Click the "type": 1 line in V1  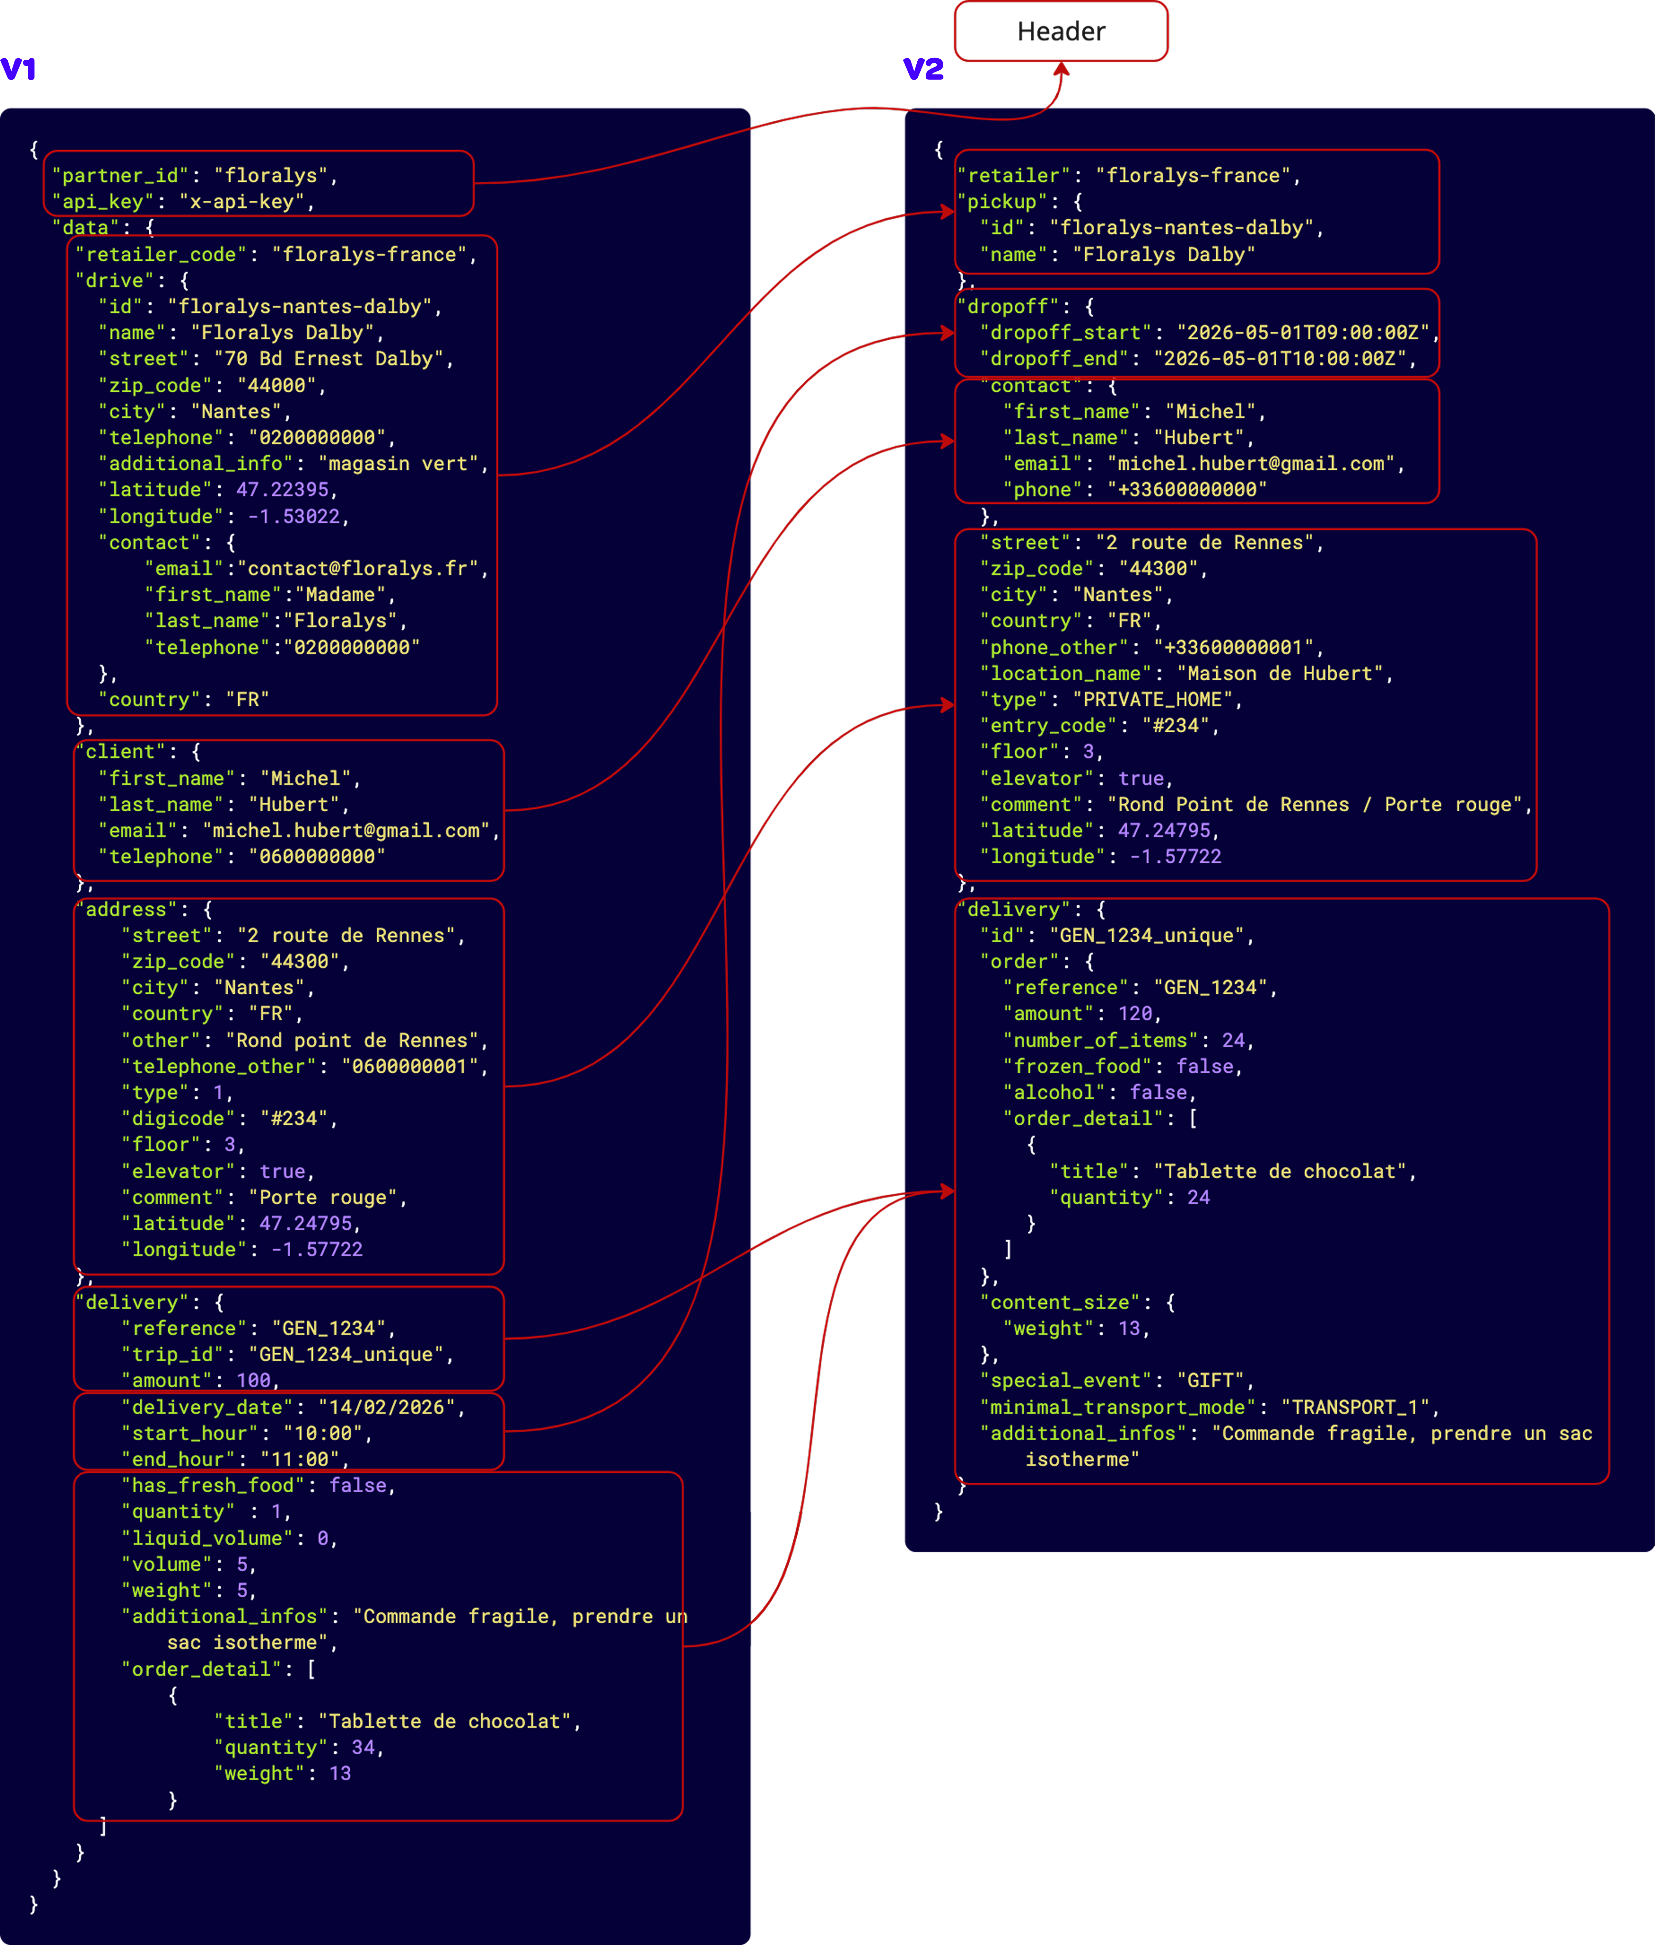pos(177,1093)
